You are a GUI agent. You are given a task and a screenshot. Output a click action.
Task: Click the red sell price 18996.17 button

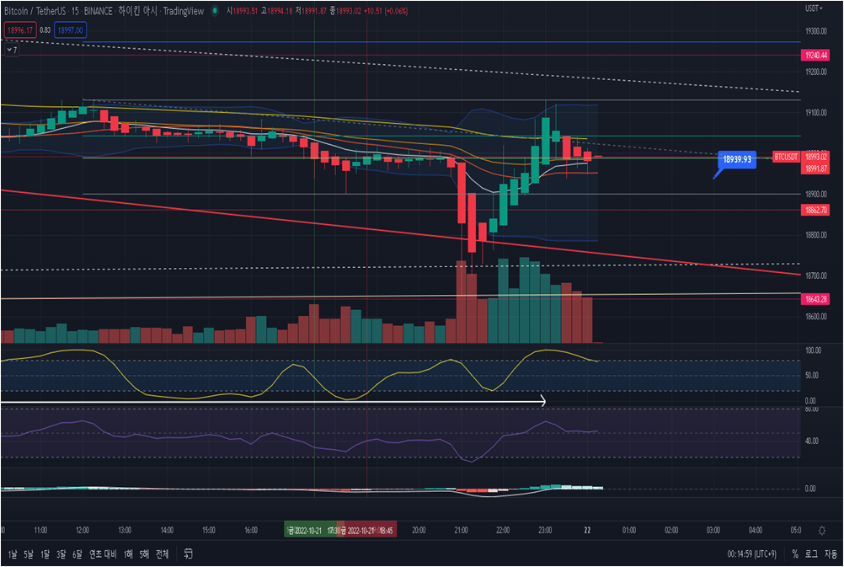[20, 30]
